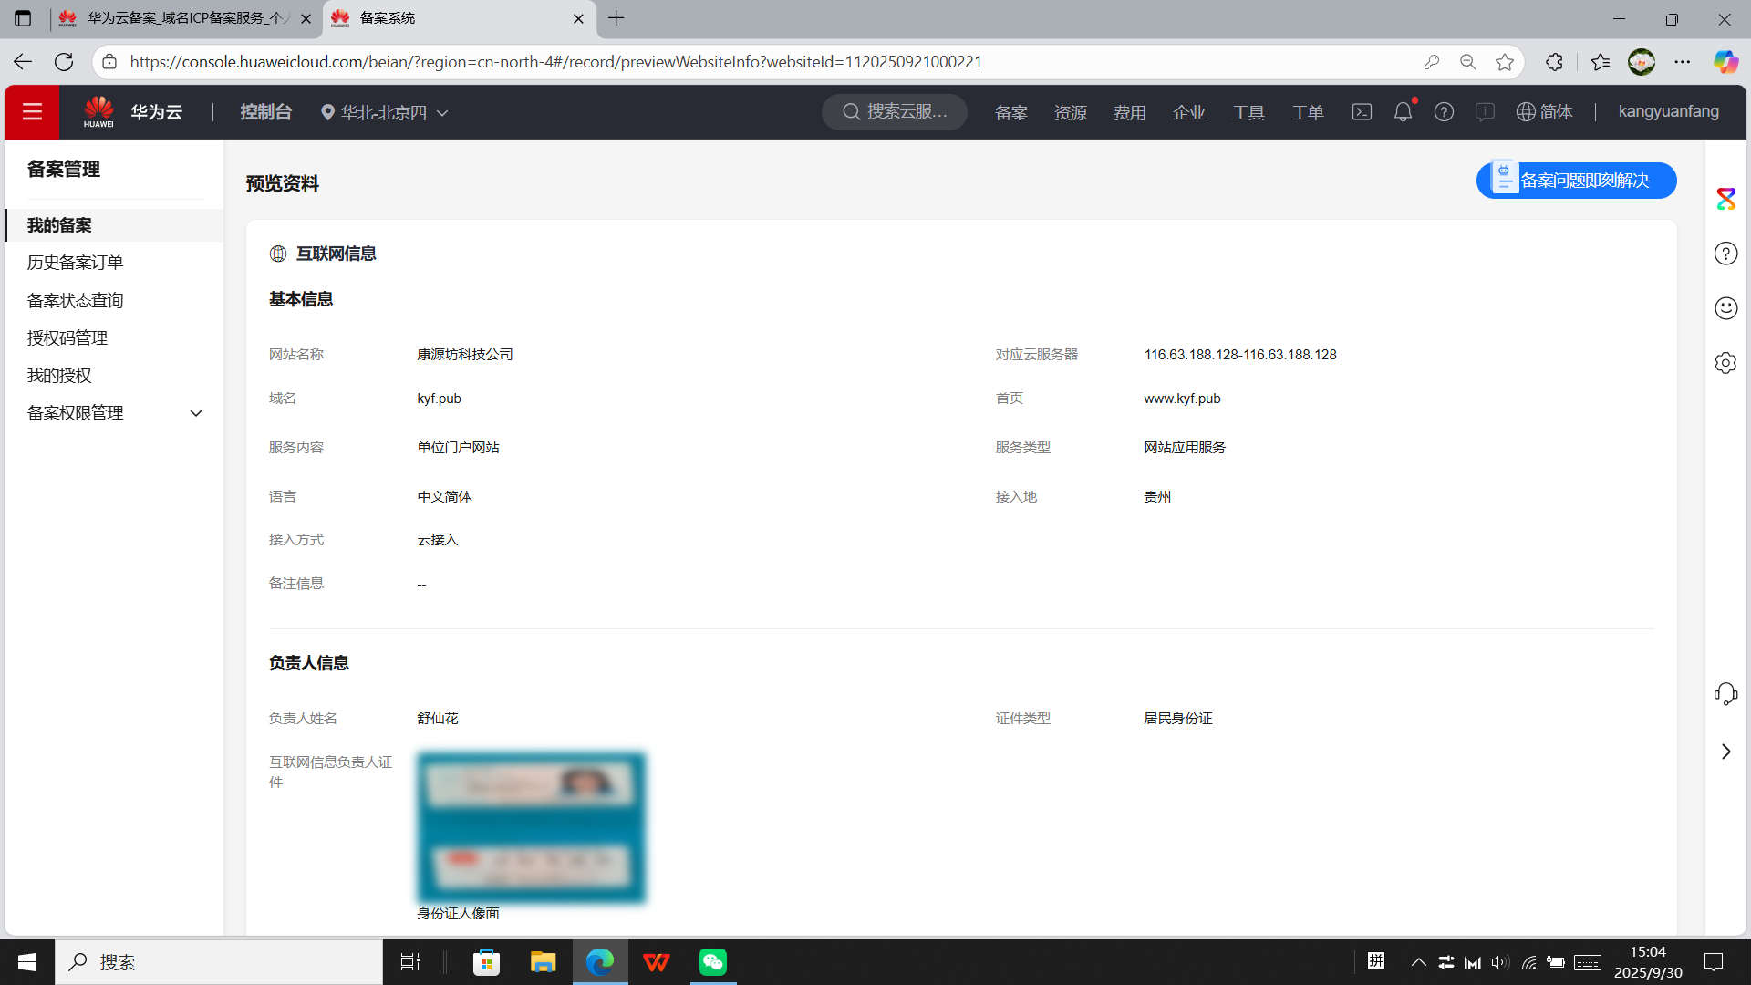The height and width of the screenshot is (985, 1751).
Task: Open 授权码管理 in the sidebar
Action: tap(67, 338)
